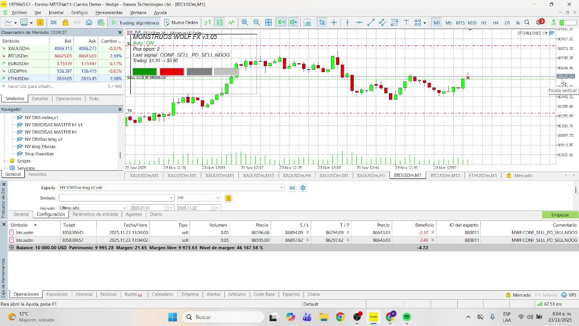Image resolution: width=579 pixels, height=326 pixels.
Task: Open account notifications icon with badge 3
Action: (x=540, y=22)
